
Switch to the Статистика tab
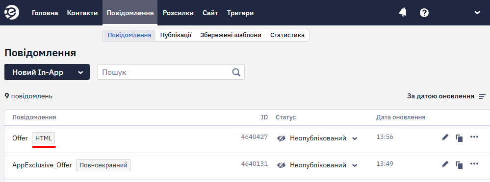(x=287, y=35)
